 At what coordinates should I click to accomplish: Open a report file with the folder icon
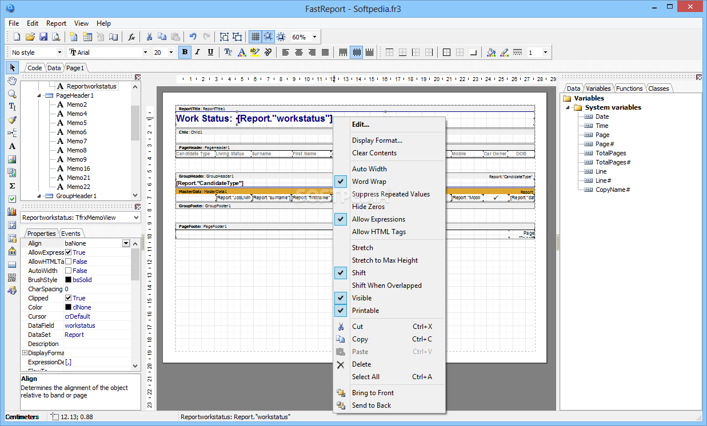30,37
